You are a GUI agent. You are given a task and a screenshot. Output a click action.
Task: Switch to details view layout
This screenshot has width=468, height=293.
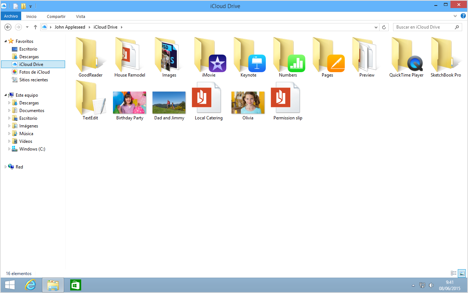[x=454, y=273]
